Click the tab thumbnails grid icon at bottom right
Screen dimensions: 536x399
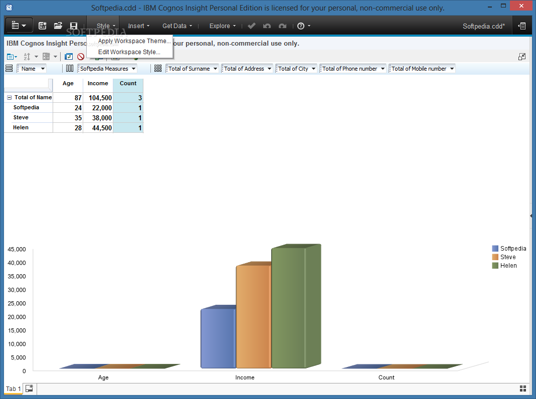(x=522, y=388)
